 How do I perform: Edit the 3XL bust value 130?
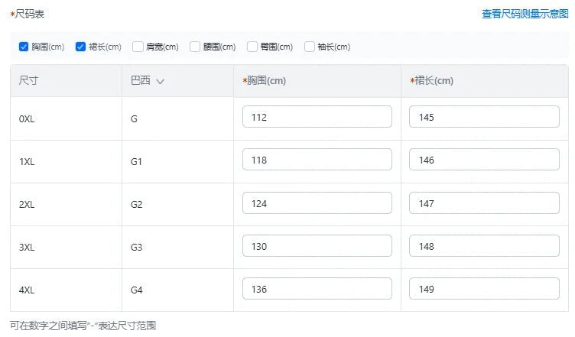pyautogui.click(x=317, y=246)
